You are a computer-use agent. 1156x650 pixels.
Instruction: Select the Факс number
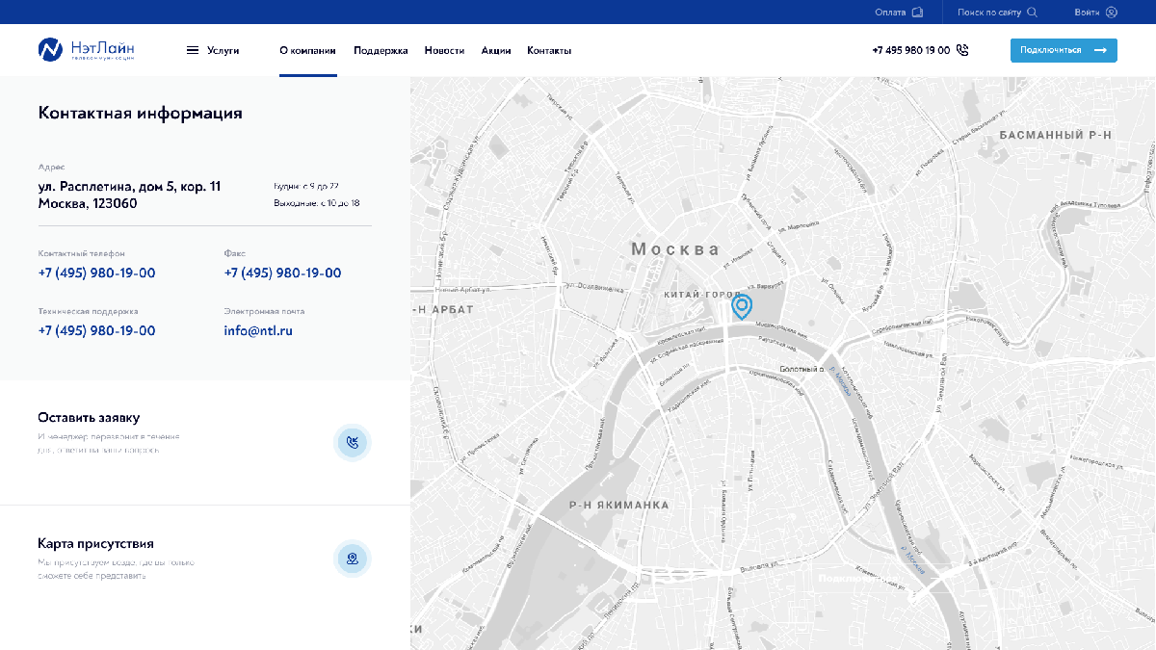click(282, 273)
